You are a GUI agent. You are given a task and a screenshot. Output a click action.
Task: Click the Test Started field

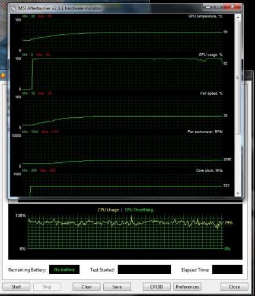click(x=144, y=269)
